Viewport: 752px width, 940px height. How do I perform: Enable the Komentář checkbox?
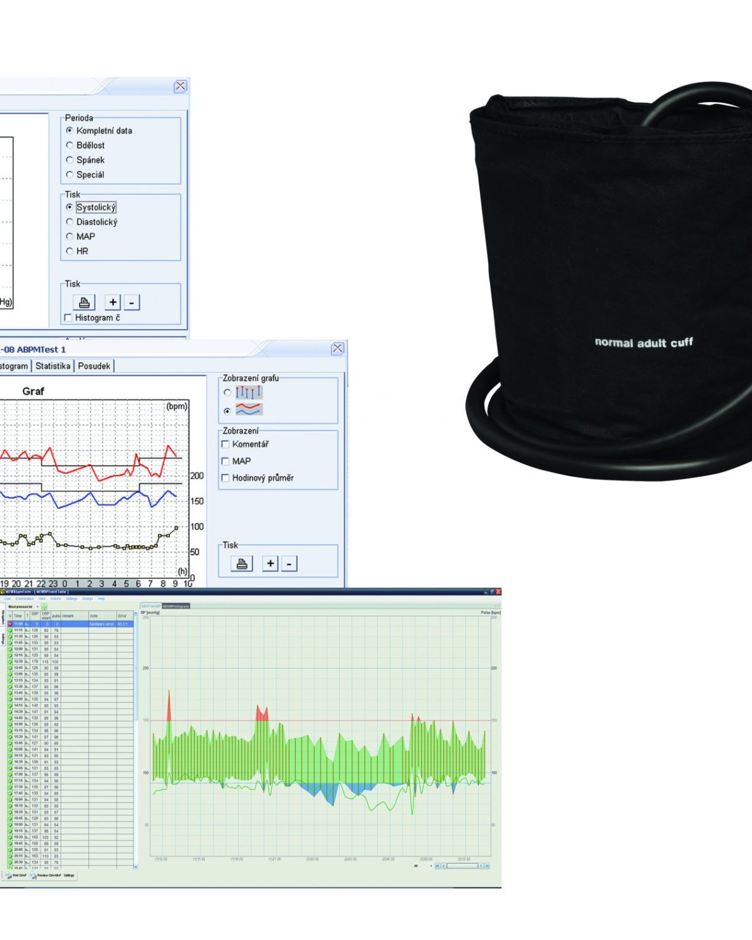pos(226,444)
